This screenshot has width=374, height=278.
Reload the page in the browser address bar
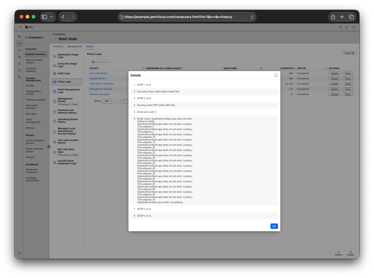[x=252, y=17]
